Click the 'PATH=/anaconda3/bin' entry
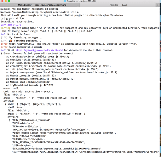The height and width of the screenshot is (157, 161). [x=85, y=152]
